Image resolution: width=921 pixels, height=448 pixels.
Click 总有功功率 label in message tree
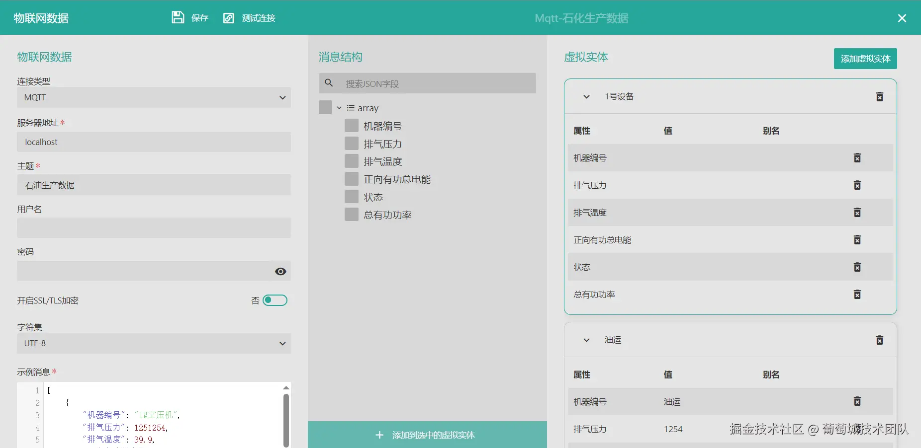pyautogui.click(x=388, y=215)
